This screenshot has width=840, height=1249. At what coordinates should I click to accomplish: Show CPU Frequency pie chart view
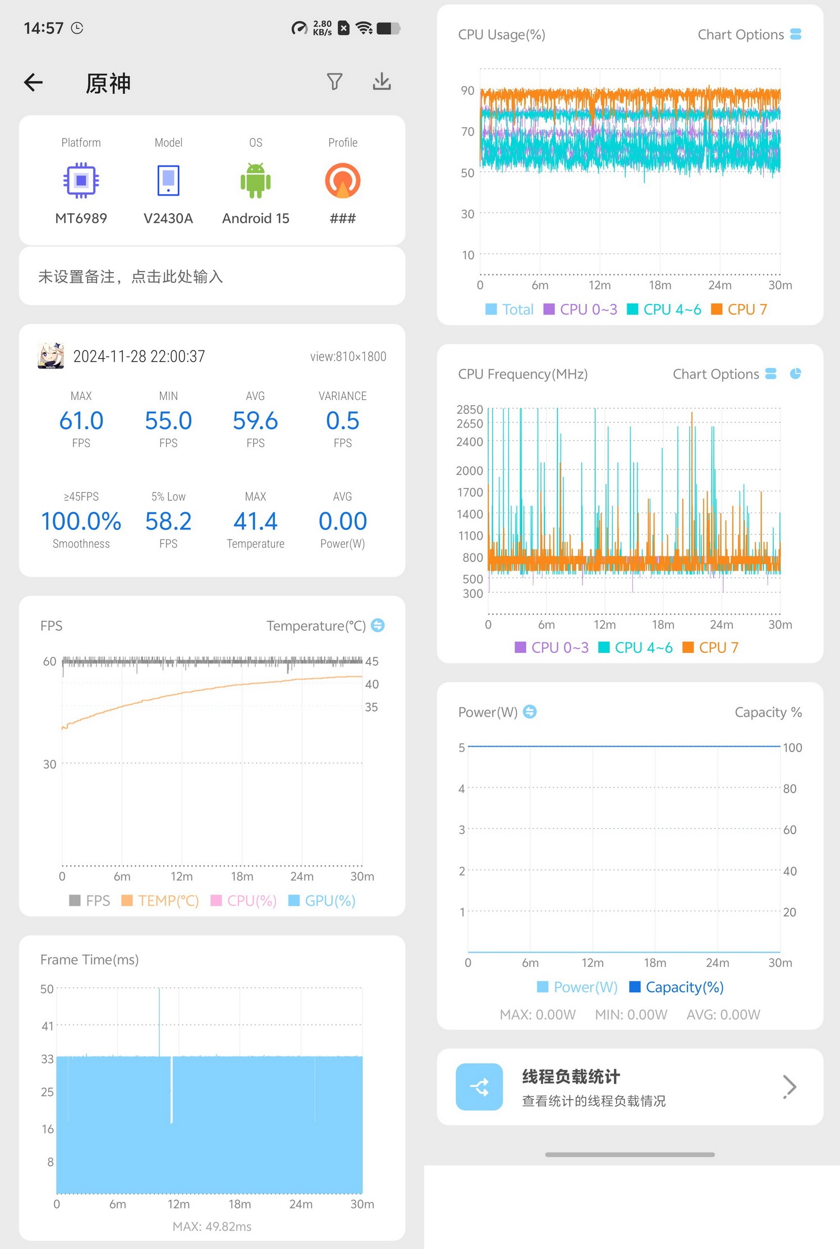(796, 374)
